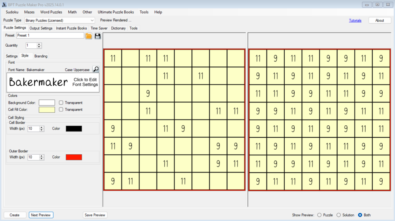Increase Outer Border width using up arrow

coord(42,155)
